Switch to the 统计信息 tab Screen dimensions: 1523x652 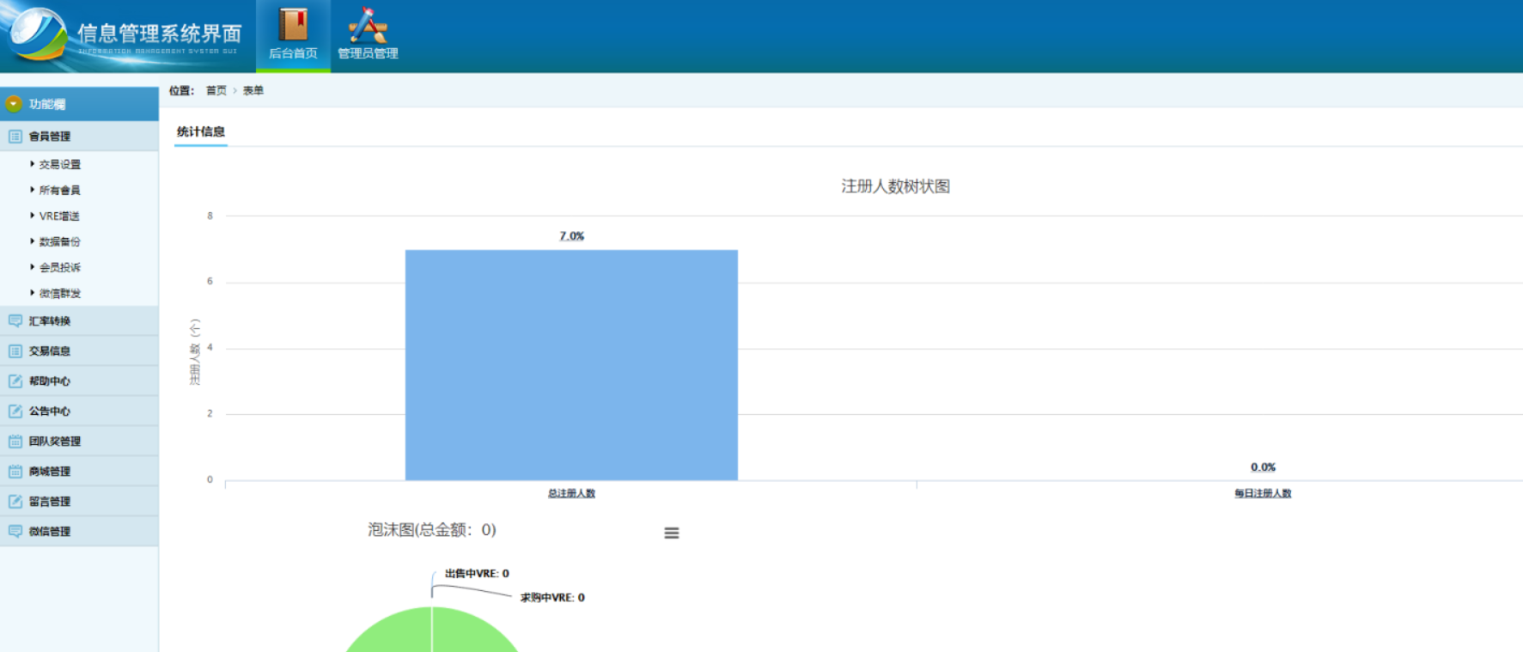click(x=200, y=131)
